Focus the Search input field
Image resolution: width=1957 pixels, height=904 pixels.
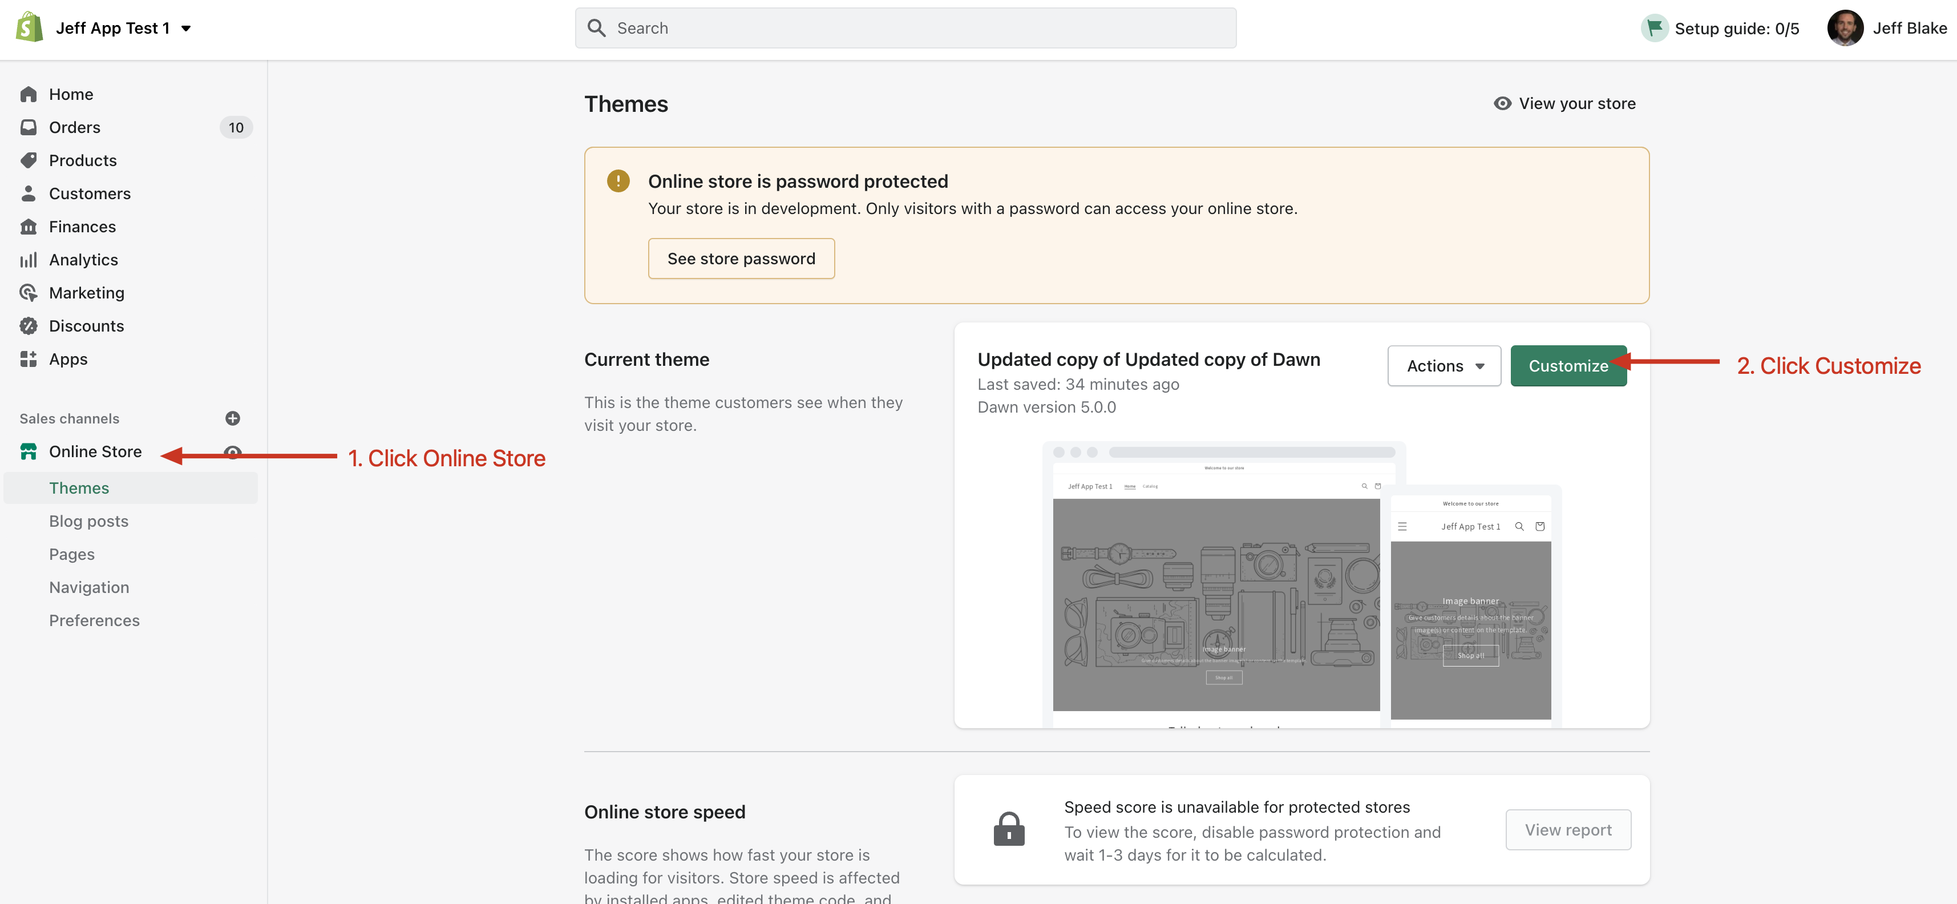905,28
